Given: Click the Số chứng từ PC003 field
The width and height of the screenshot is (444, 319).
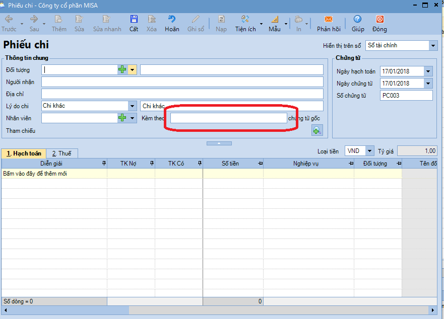Looking at the screenshot, I should click(406, 95).
